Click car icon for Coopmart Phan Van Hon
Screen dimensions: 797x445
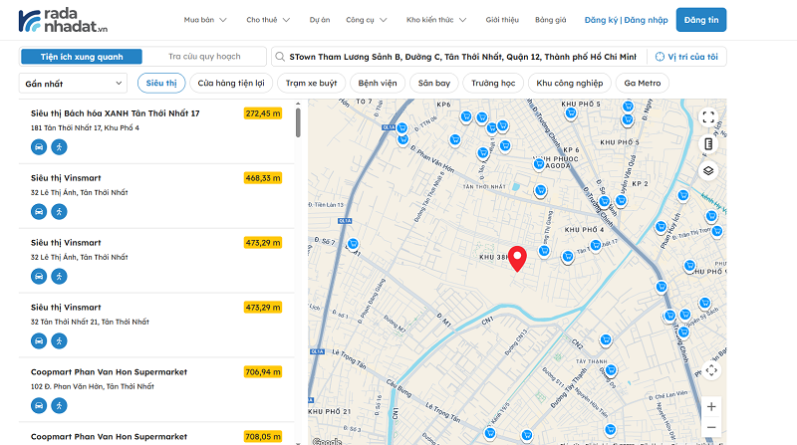click(x=39, y=405)
